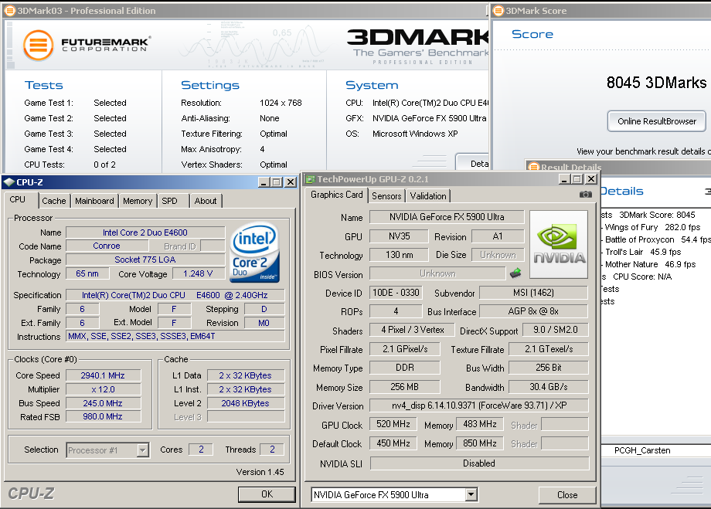Click the Device ID value 10DE - 0330
Screen dimensions: 711x509
(x=396, y=293)
